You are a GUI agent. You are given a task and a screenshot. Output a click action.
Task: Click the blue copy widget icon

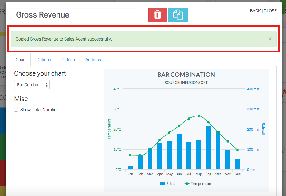click(x=178, y=15)
